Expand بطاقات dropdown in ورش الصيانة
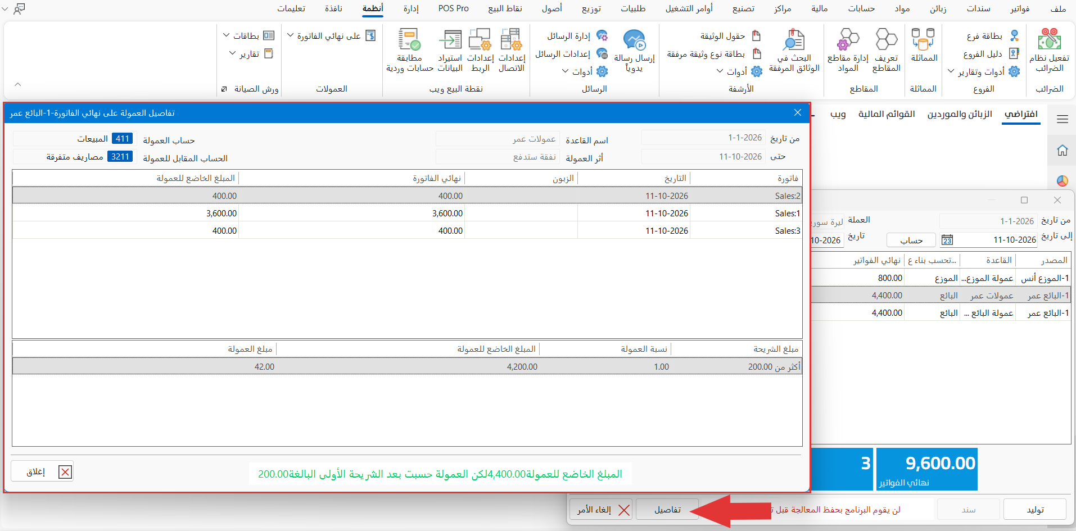1076x531 pixels. click(x=248, y=36)
